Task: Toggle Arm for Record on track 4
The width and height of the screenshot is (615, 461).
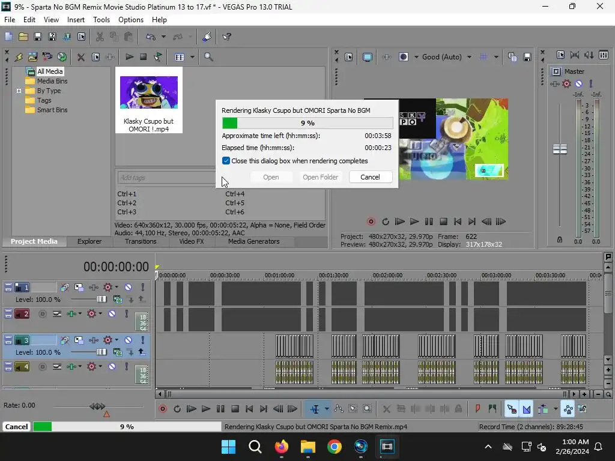Action: pos(43,367)
